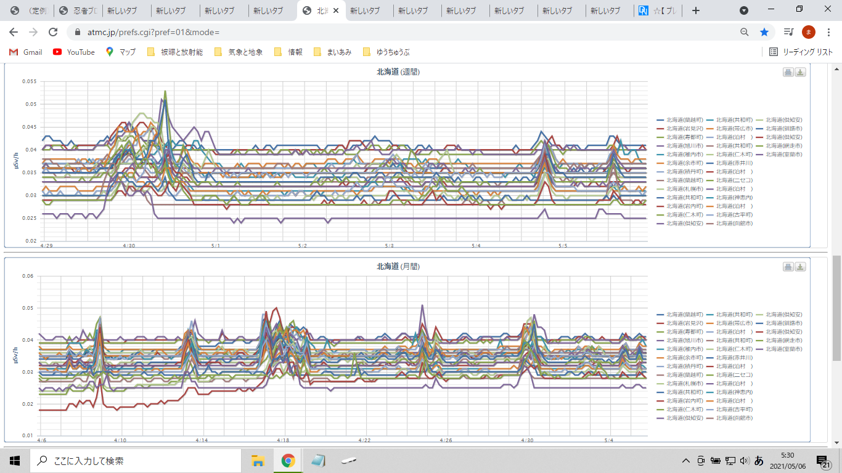This screenshot has height=473, width=842.
Task: Open the Chrome three-dot menu
Action: (828, 32)
